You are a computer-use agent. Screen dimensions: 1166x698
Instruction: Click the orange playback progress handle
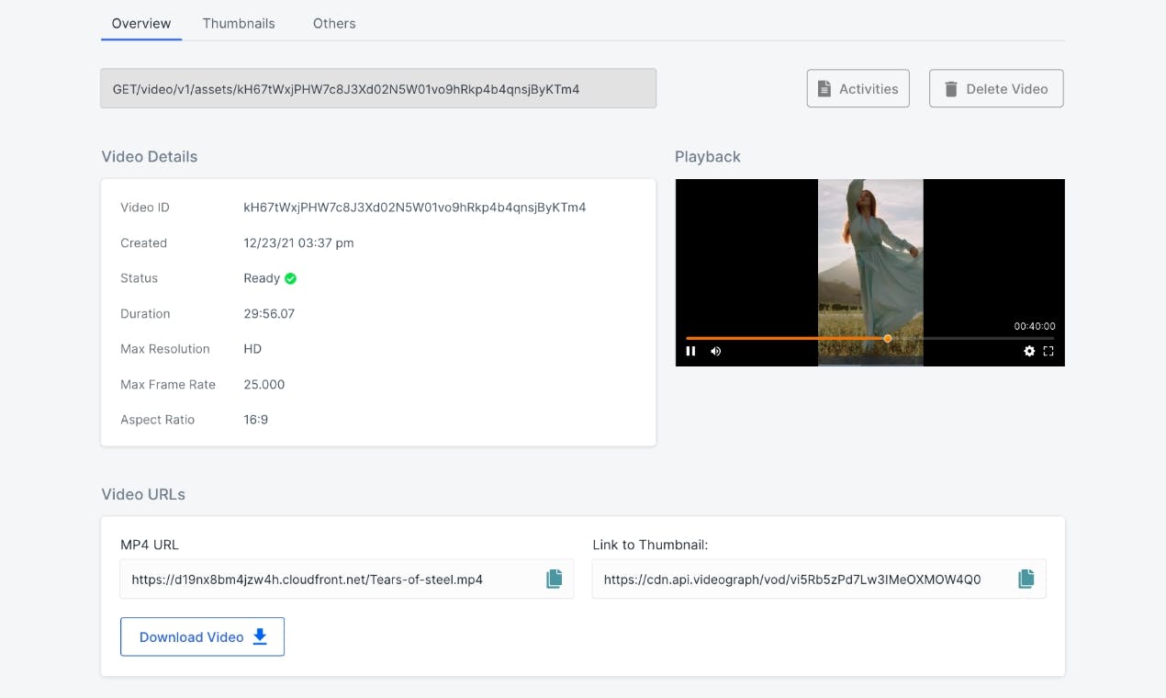click(x=888, y=338)
